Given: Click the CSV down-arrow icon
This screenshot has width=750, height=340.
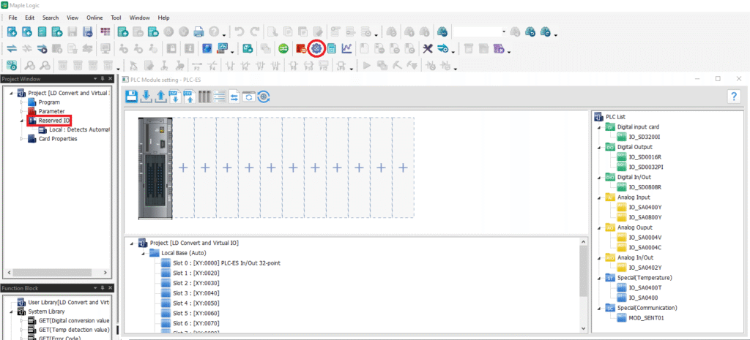Looking at the screenshot, I should (175, 96).
